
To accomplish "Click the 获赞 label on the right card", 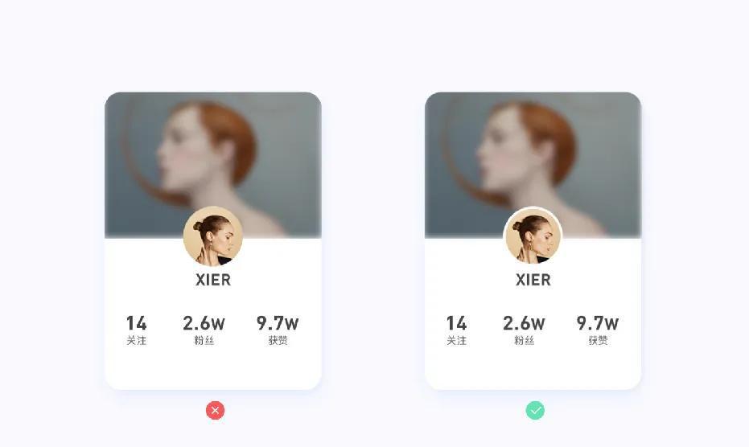I will coord(598,341).
